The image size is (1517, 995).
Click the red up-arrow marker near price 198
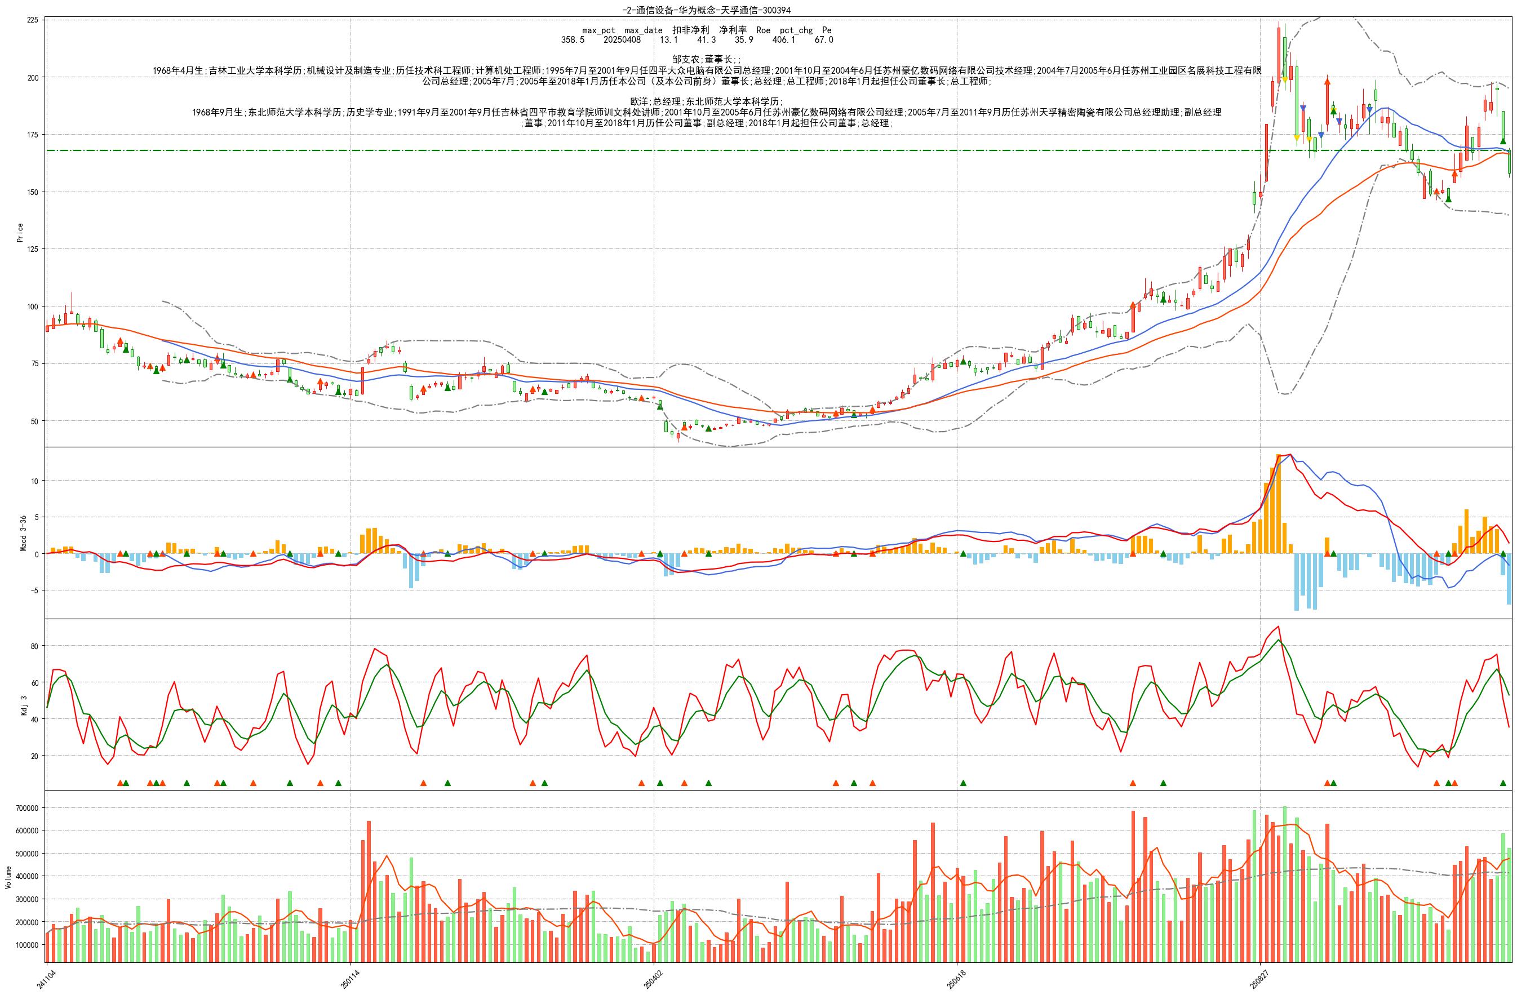[1327, 82]
